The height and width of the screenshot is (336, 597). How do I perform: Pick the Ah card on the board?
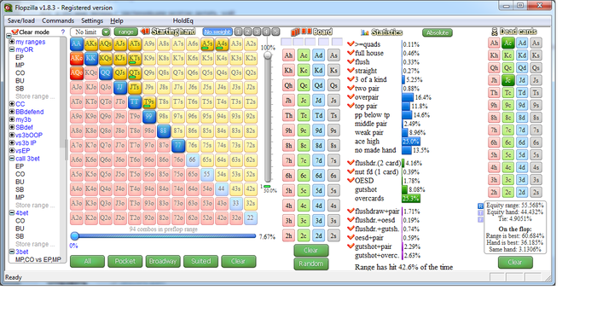click(x=288, y=55)
